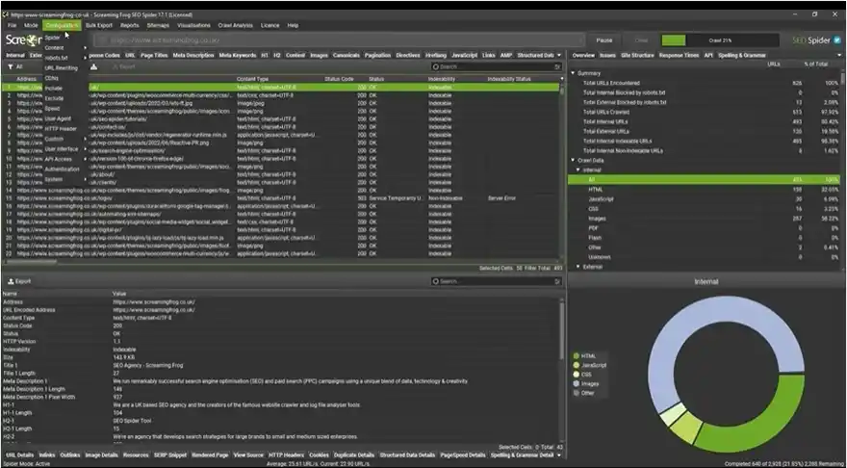Click the Content Type column header
The image size is (847, 468).
coord(252,79)
